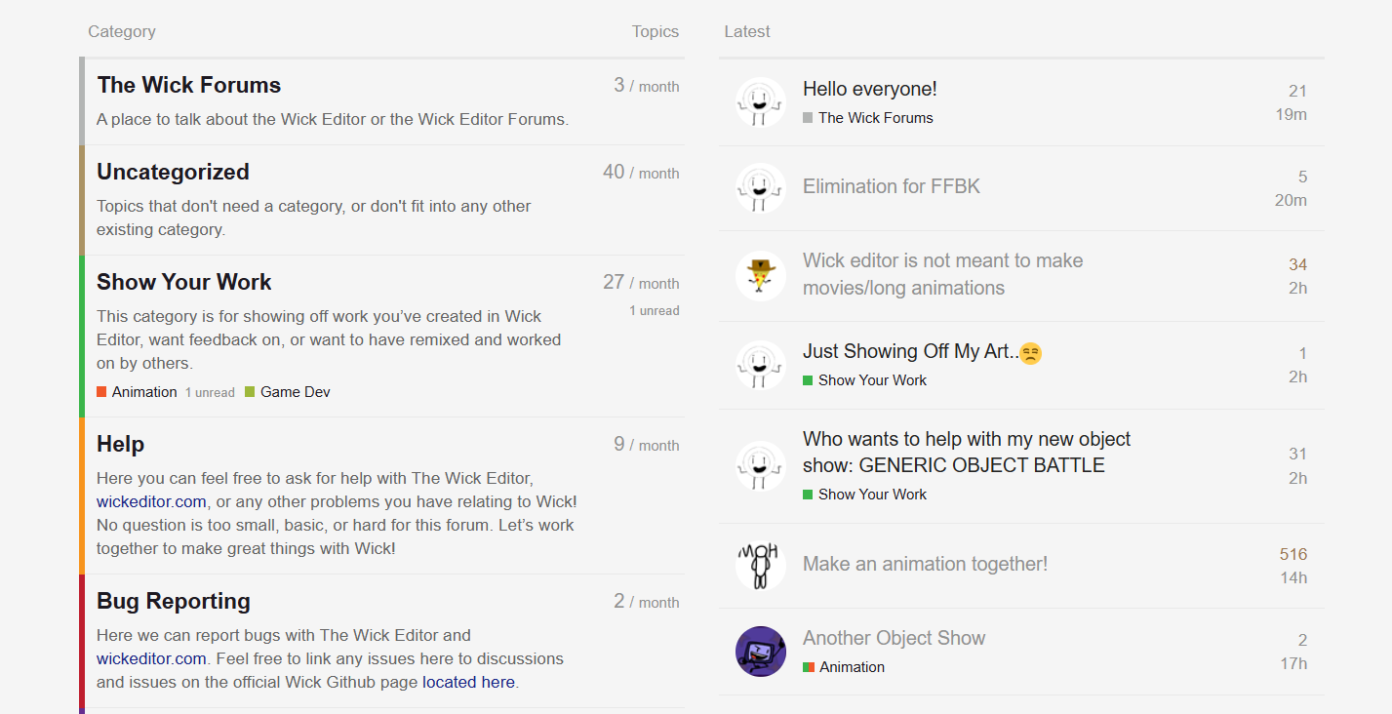Screen dimensions: 1392x714
Task: Click avatar beside Just Showing Off My Art
Action: point(760,365)
